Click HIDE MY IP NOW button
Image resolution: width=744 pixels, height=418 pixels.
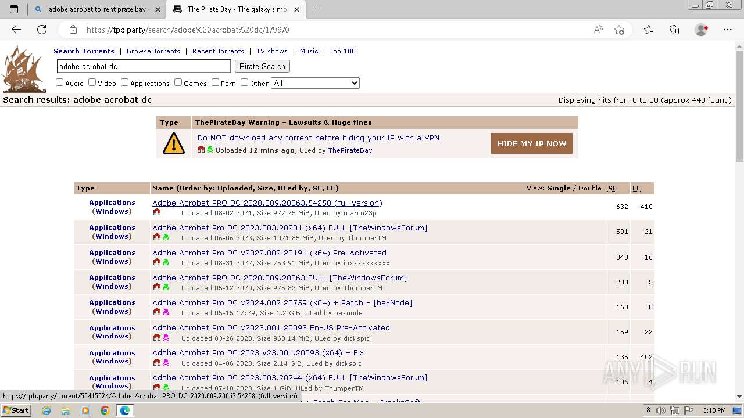(531, 143)
